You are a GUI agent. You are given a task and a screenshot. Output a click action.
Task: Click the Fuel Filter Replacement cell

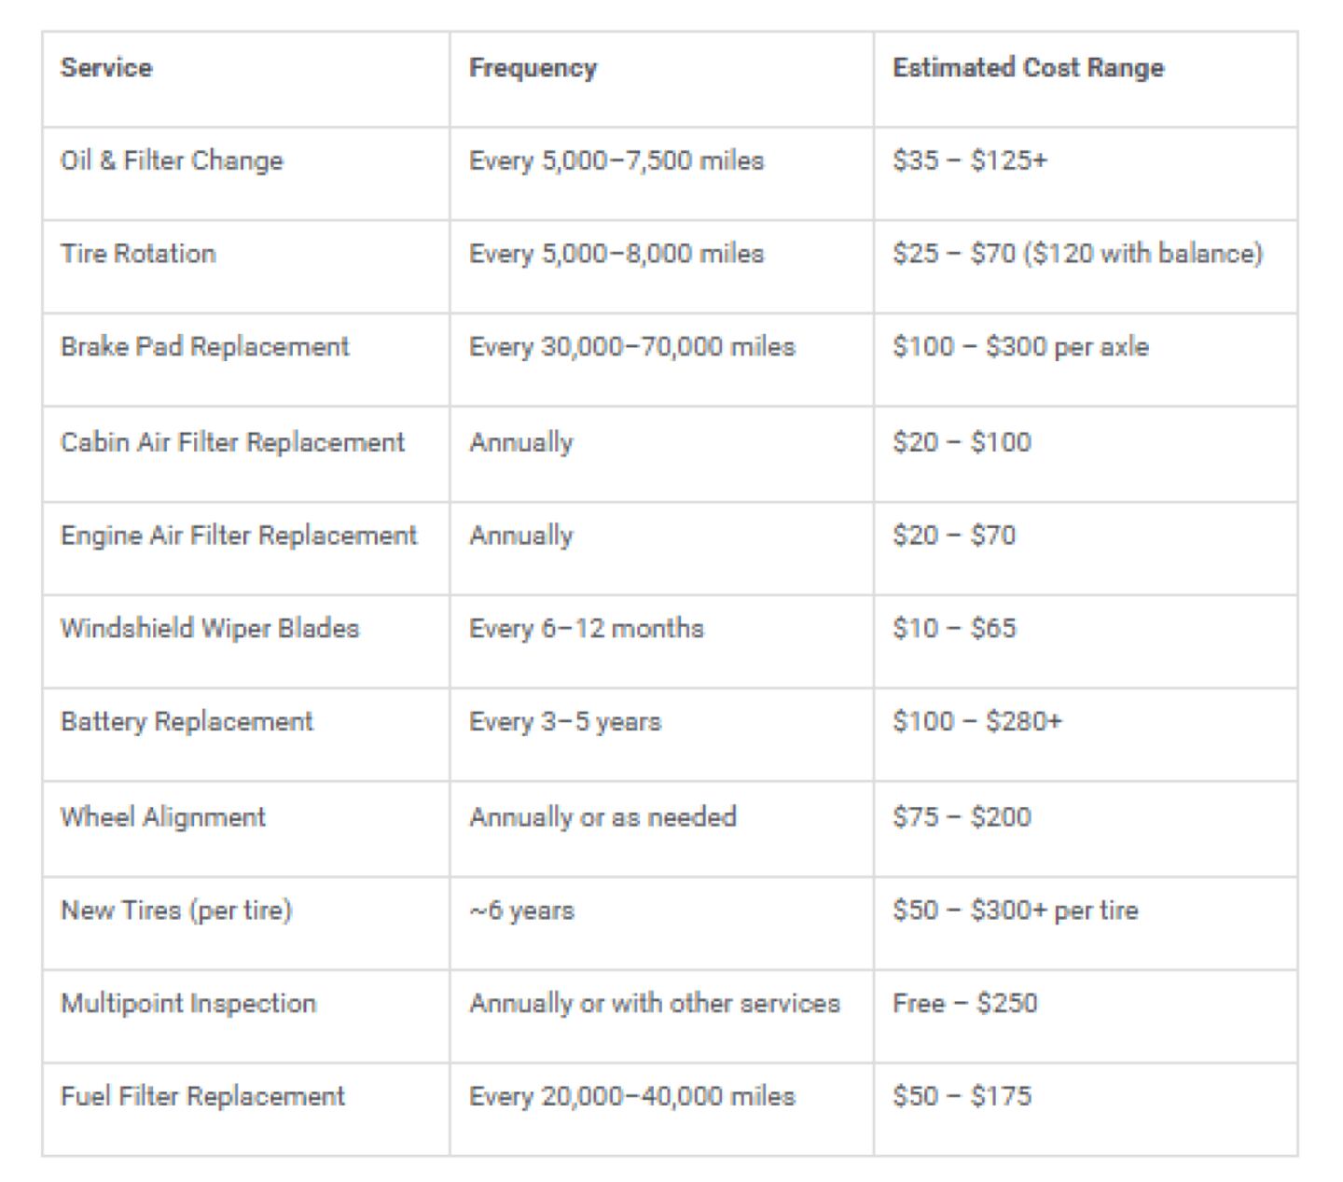coord(202,1095)
